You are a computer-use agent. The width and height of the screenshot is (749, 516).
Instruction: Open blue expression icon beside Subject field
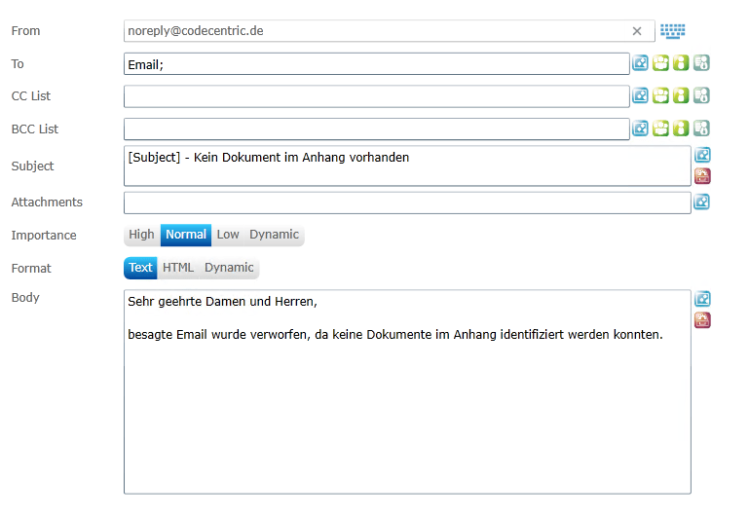(x=702, y=155)
